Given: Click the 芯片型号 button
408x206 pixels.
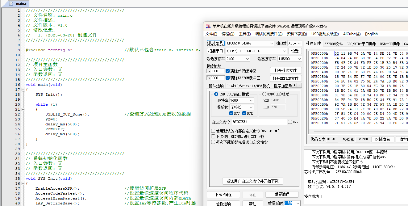Looking at the screenshot, I should click(x=215, y=43).
